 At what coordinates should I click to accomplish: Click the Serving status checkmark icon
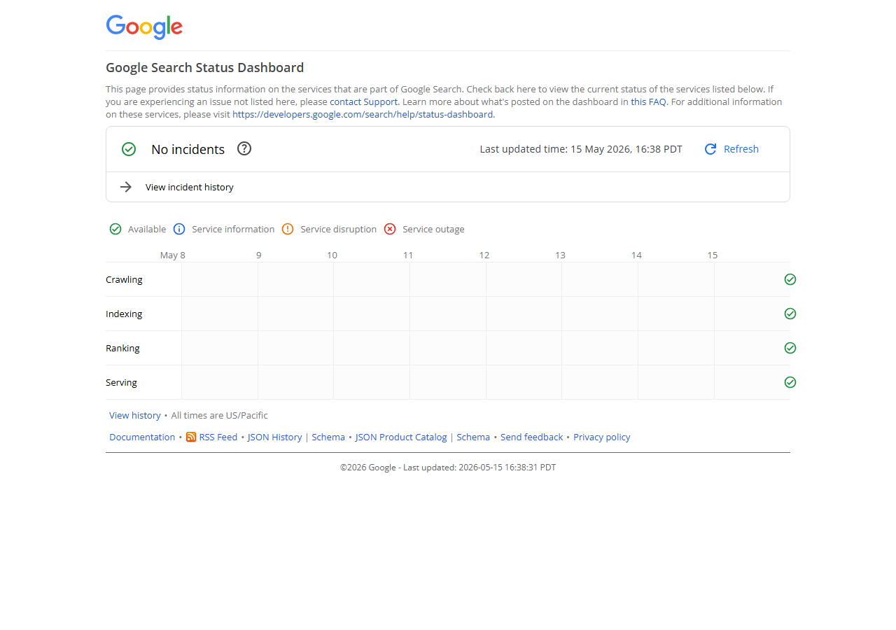[790, 382]
